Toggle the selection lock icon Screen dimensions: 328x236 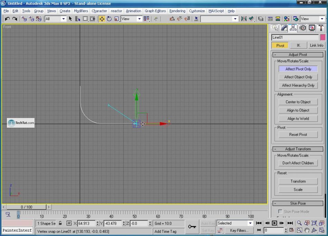(60, 223)
